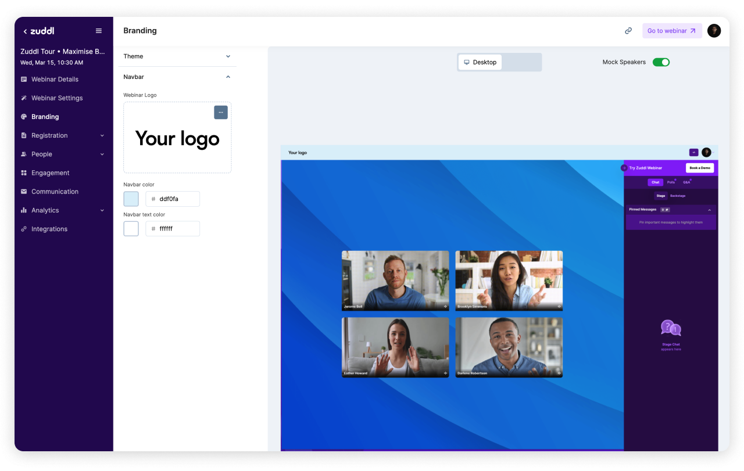Click the Communication envelope icon
Viewport: 744px width, 471px height.
[24, 192]
